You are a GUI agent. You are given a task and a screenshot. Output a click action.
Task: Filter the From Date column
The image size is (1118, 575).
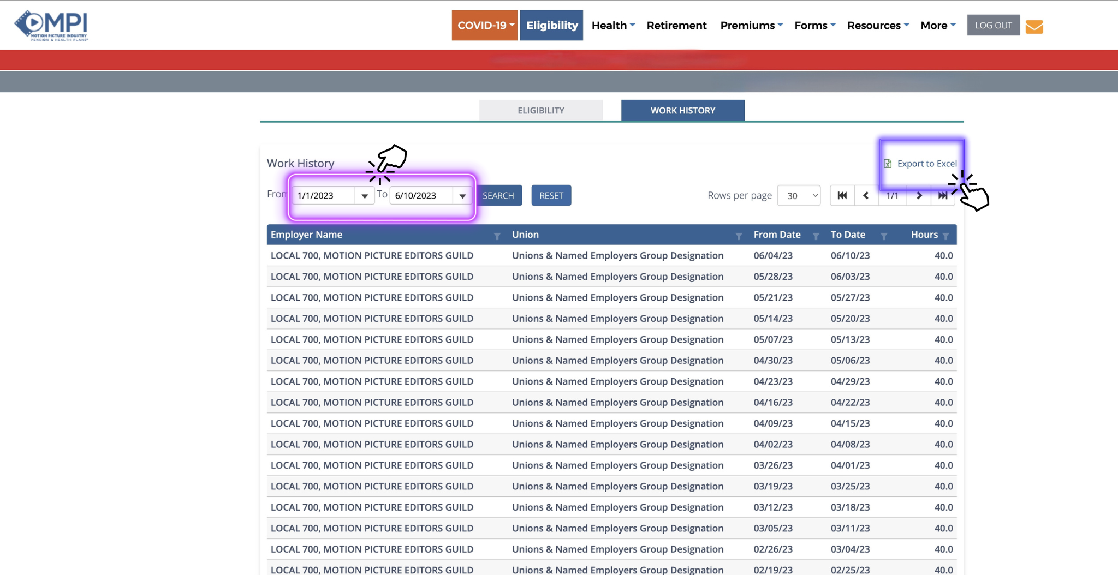tap(816, 236)
